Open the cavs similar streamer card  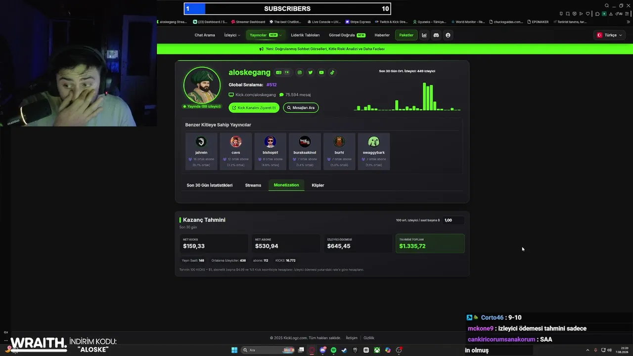pyautogui.click(x=236, y=151)
